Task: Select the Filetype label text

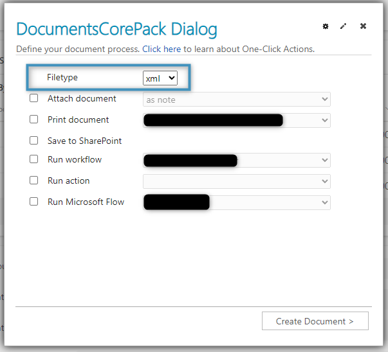Action: (x=62, y=77)
